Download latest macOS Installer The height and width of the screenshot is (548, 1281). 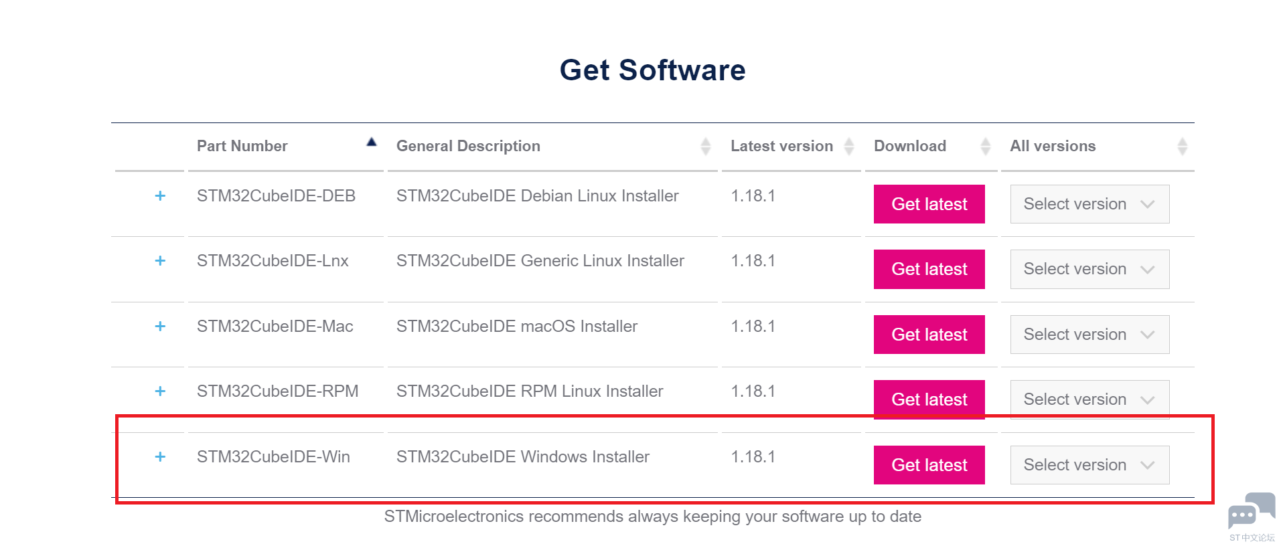pos(929,335)
